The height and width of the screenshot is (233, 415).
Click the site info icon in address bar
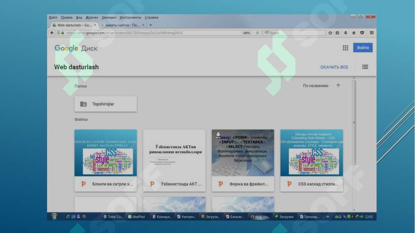click(58, 33)
